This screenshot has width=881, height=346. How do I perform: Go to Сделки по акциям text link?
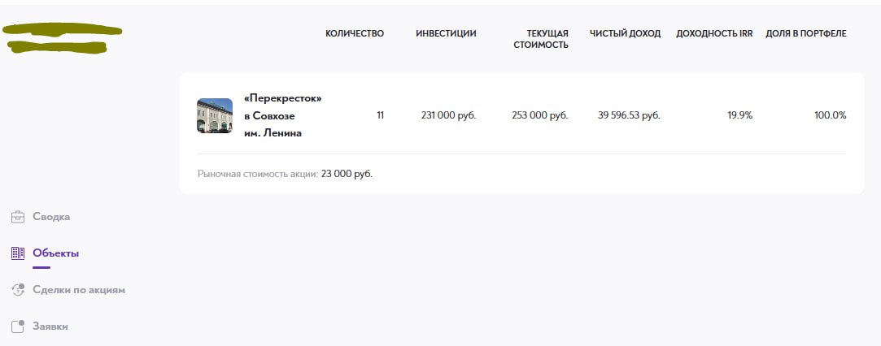(x=79, y=289)
